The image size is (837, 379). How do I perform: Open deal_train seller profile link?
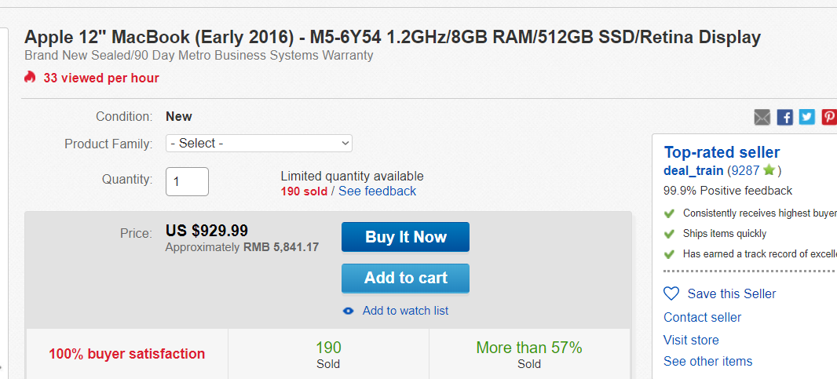pos(693,171)
